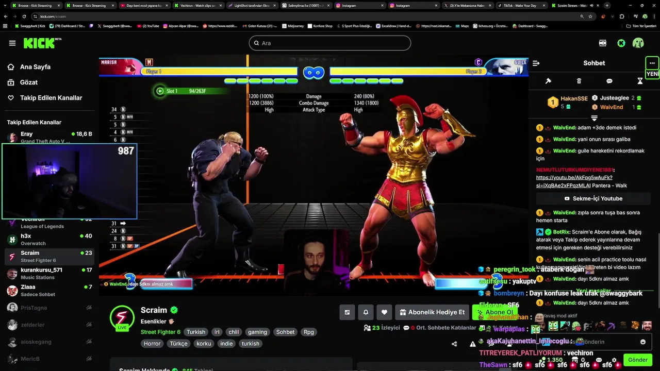Toggle the heart follow button
The image size is (660, 371).
coord(384,312)
